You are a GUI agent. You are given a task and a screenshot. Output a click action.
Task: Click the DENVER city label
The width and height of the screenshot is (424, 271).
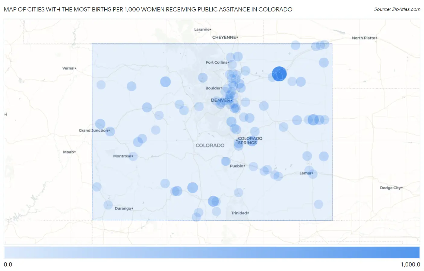(x=221, y=100)
